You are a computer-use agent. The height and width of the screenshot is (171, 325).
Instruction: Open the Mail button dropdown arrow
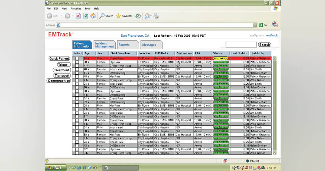[151, 16]
